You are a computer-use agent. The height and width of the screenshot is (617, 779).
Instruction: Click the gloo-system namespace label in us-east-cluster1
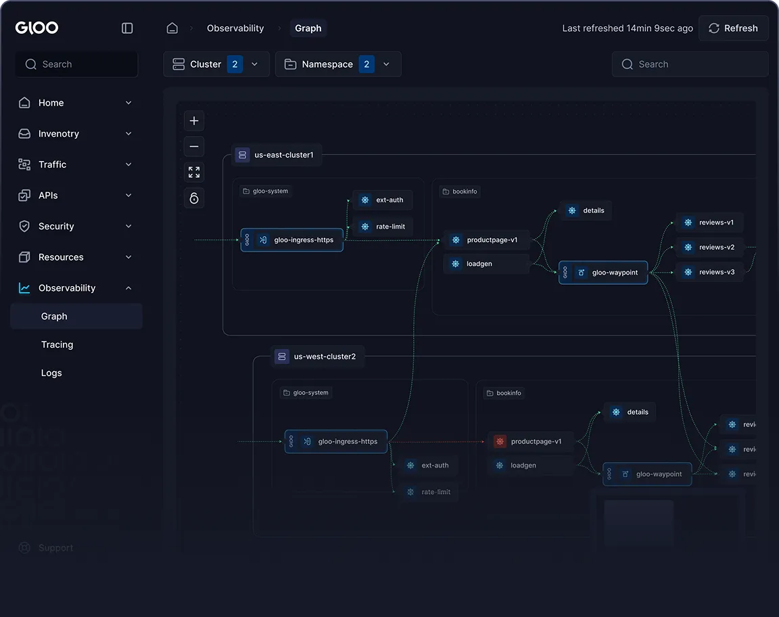click(x=265, y=191)
